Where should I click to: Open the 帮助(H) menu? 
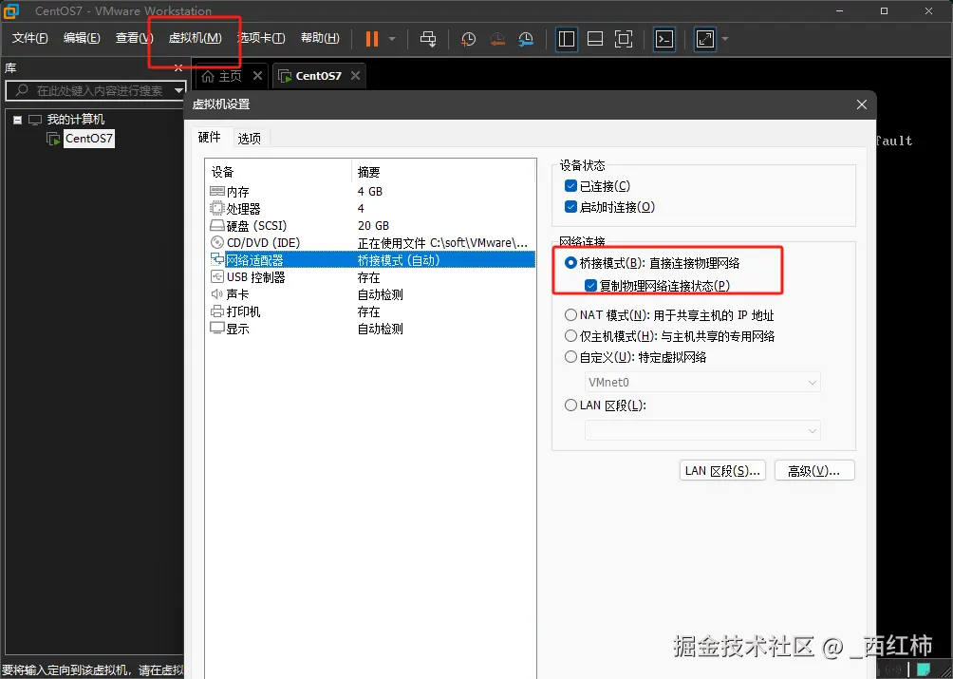click(x=320, y=38)
